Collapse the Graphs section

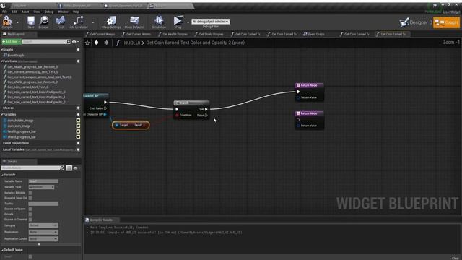click(1, 50)
